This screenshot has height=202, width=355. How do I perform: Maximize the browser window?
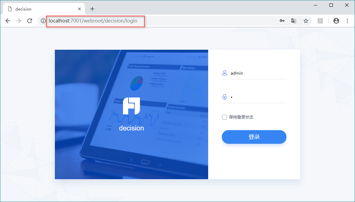(x=331, y=5)
